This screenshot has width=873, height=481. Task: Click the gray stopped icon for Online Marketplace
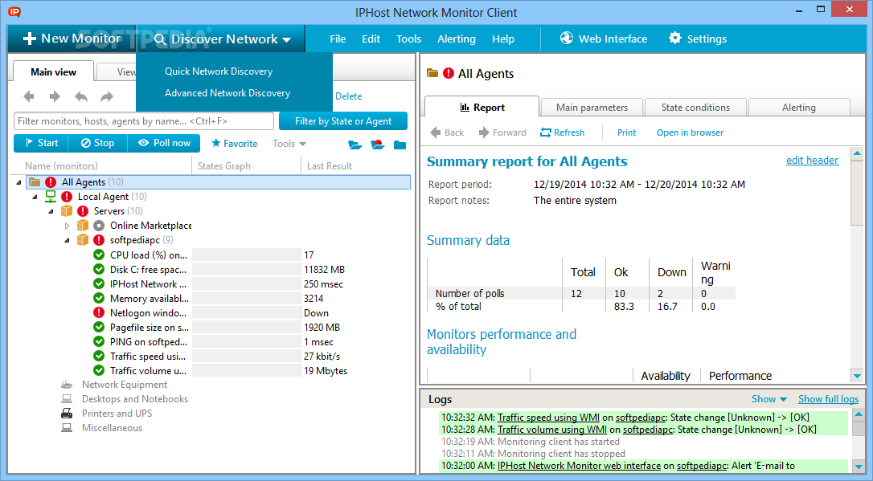tap(99, 225)
